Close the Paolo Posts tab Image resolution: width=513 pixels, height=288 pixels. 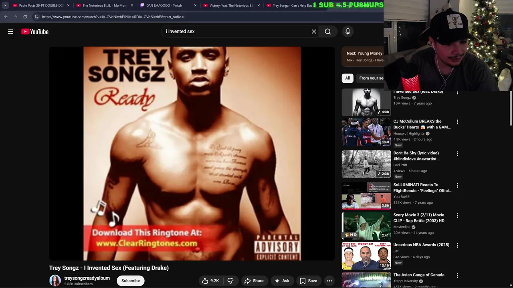click(x=68, y=6)
